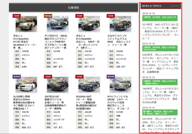Screen dimensions: 192x134
Task: Open ポルシェ 911(Type996) listing title
Action: [88, 42]
